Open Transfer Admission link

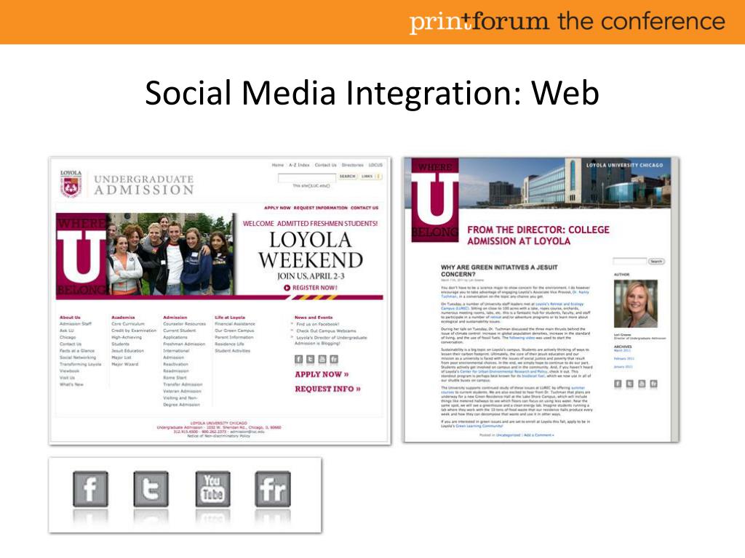pyautogui.click(x=183, y=384)
